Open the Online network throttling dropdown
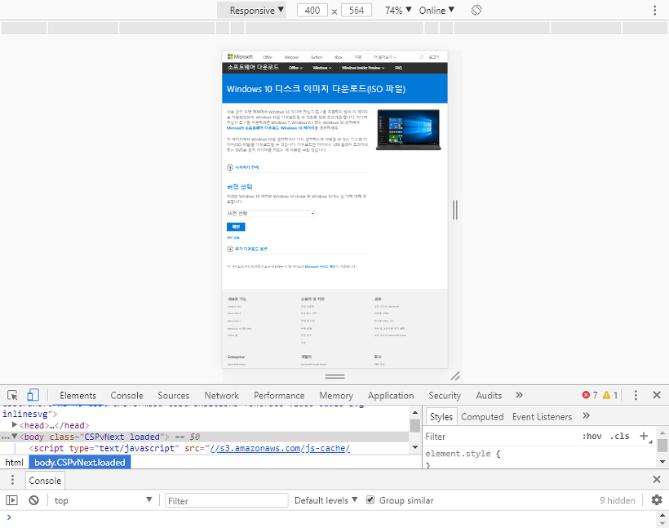The image size is (669, 528). click(x=436, y=11)
